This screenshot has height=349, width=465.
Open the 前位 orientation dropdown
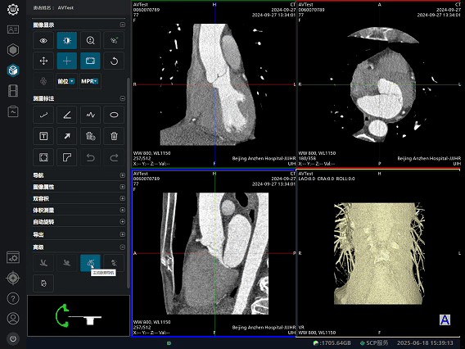tap(67, 81)
